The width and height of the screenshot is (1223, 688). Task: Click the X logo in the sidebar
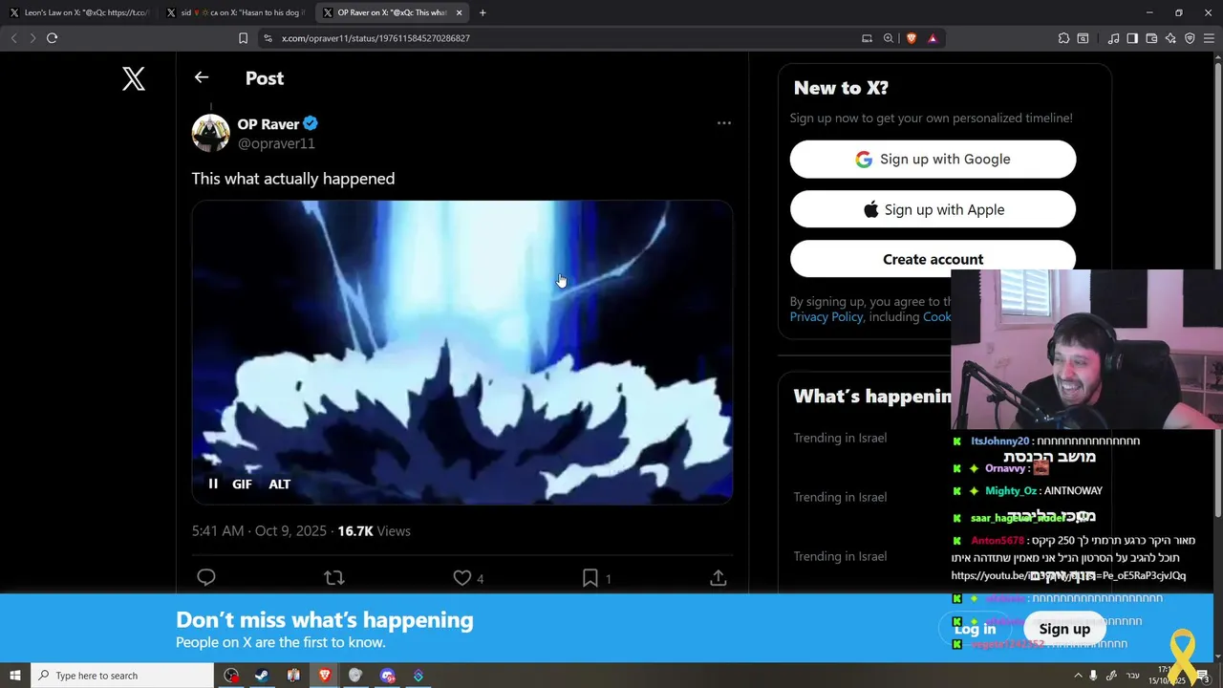(134, 78)
